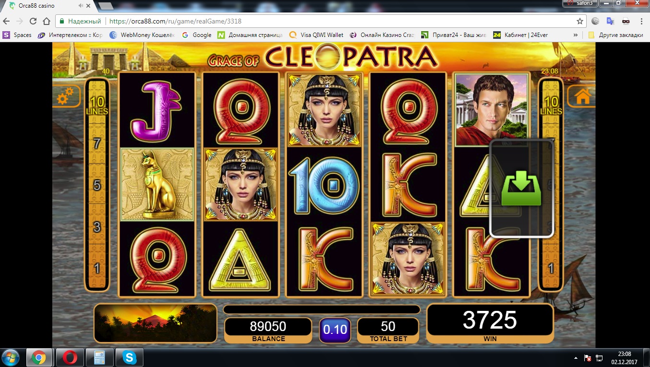Screen dimensions: 650x367
Task: Open the WebMoney Кошелёк bookmark
Action: coord(142,35)
